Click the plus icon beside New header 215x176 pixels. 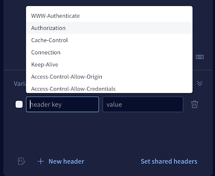click(x=41, y=161)
